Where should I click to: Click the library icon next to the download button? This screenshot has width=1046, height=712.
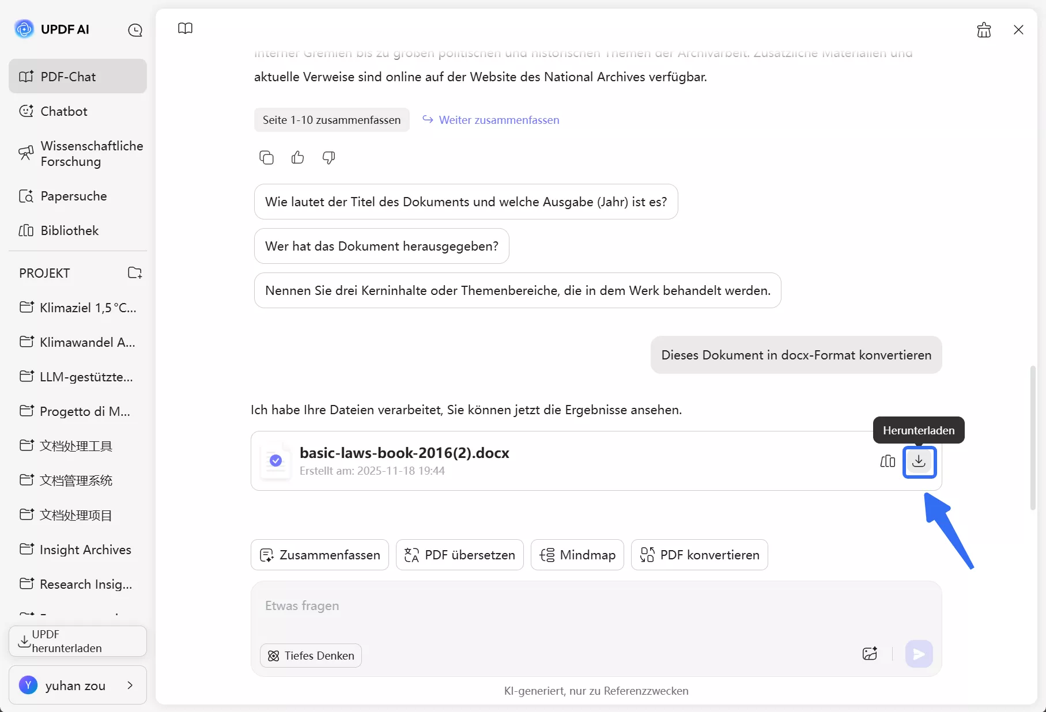click(x=888, y=461)
